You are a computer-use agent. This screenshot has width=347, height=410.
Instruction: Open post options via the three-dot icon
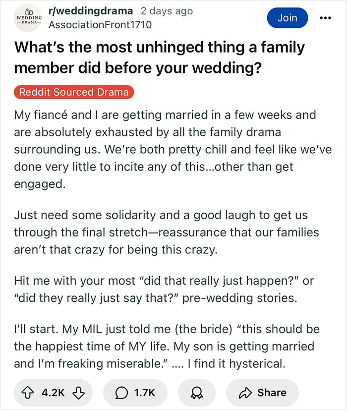[x=326, y=17]
